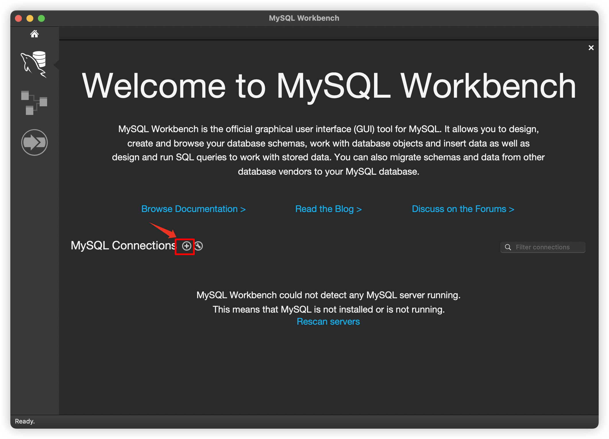The image size is (609, 439).
Task: Click the MySQL Workbench title bar text
Action: click(x=304, y=18)
